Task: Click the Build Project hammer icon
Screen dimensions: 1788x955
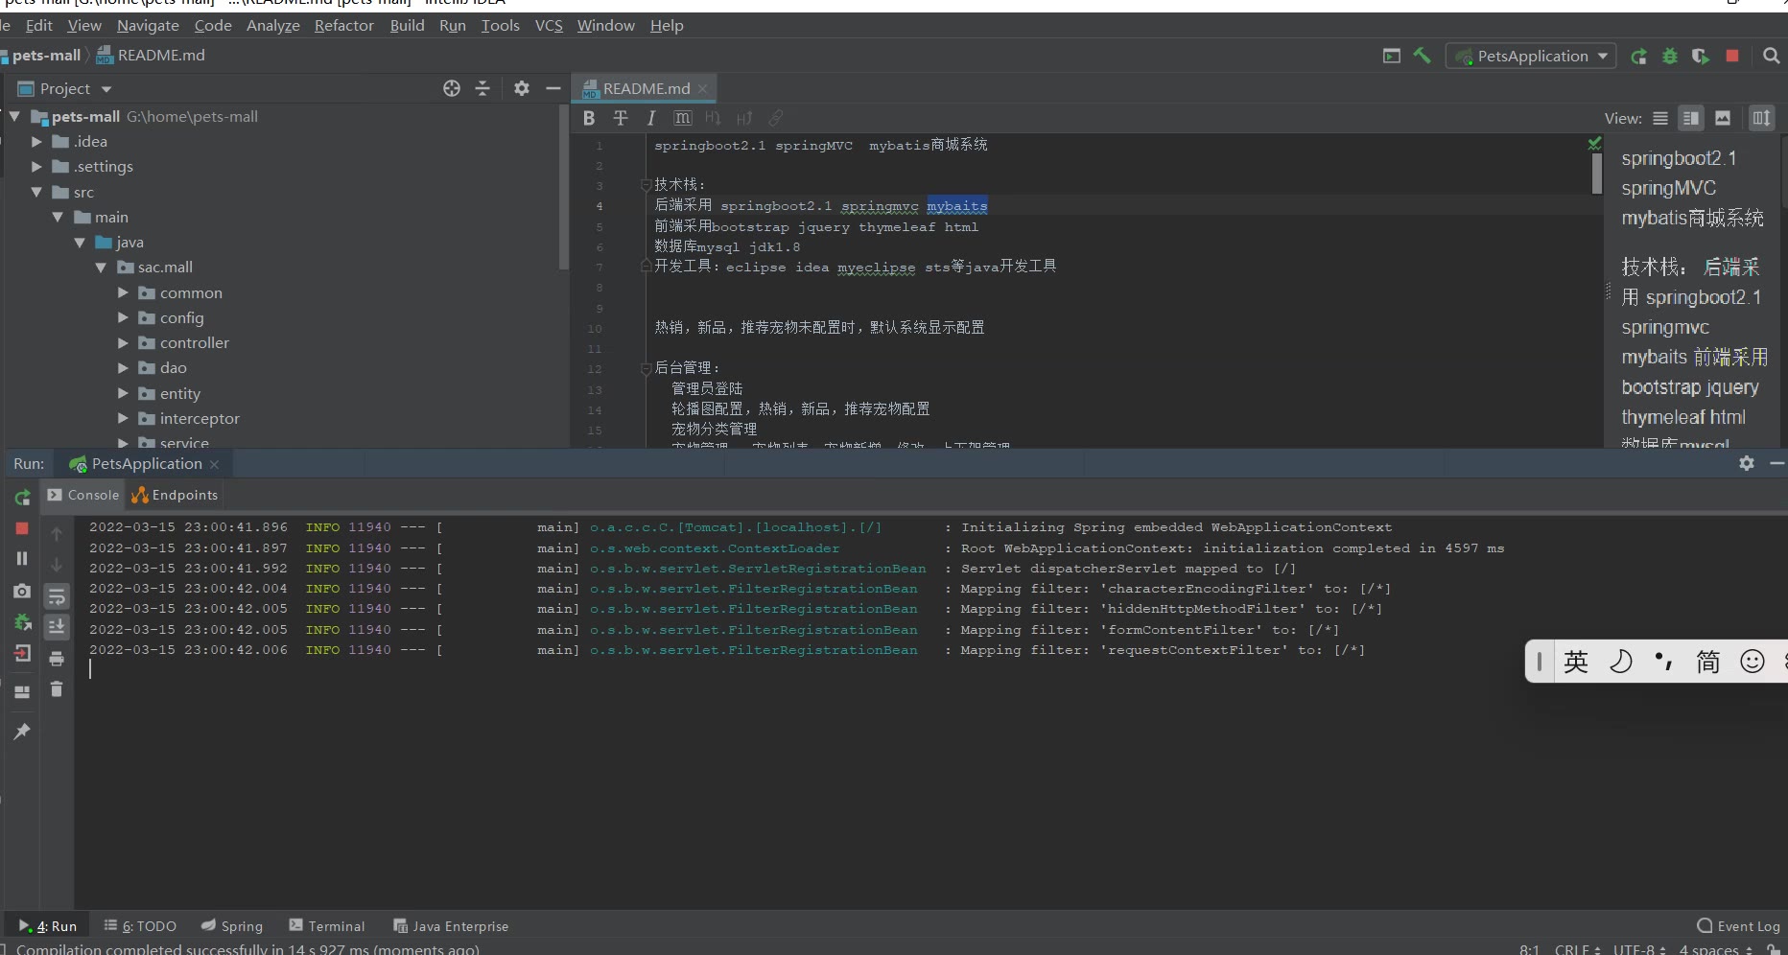Action: point(1422,56)
